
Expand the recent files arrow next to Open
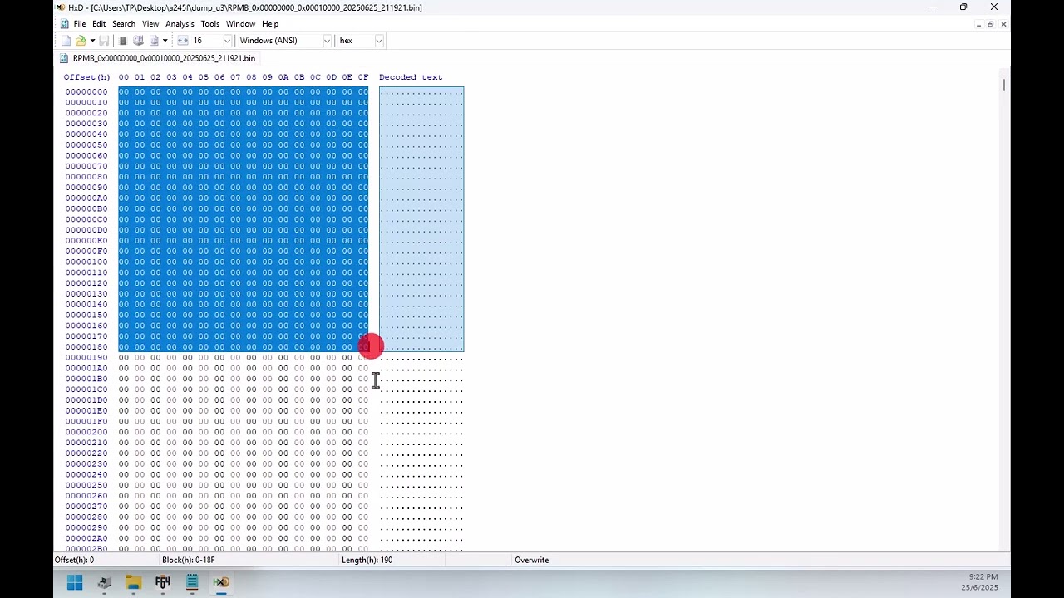pos(91,41)
